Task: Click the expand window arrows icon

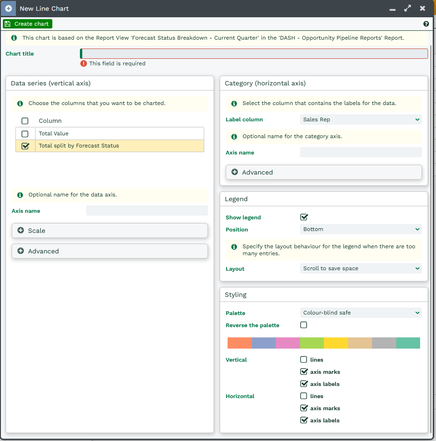Action: coord(407,8)
